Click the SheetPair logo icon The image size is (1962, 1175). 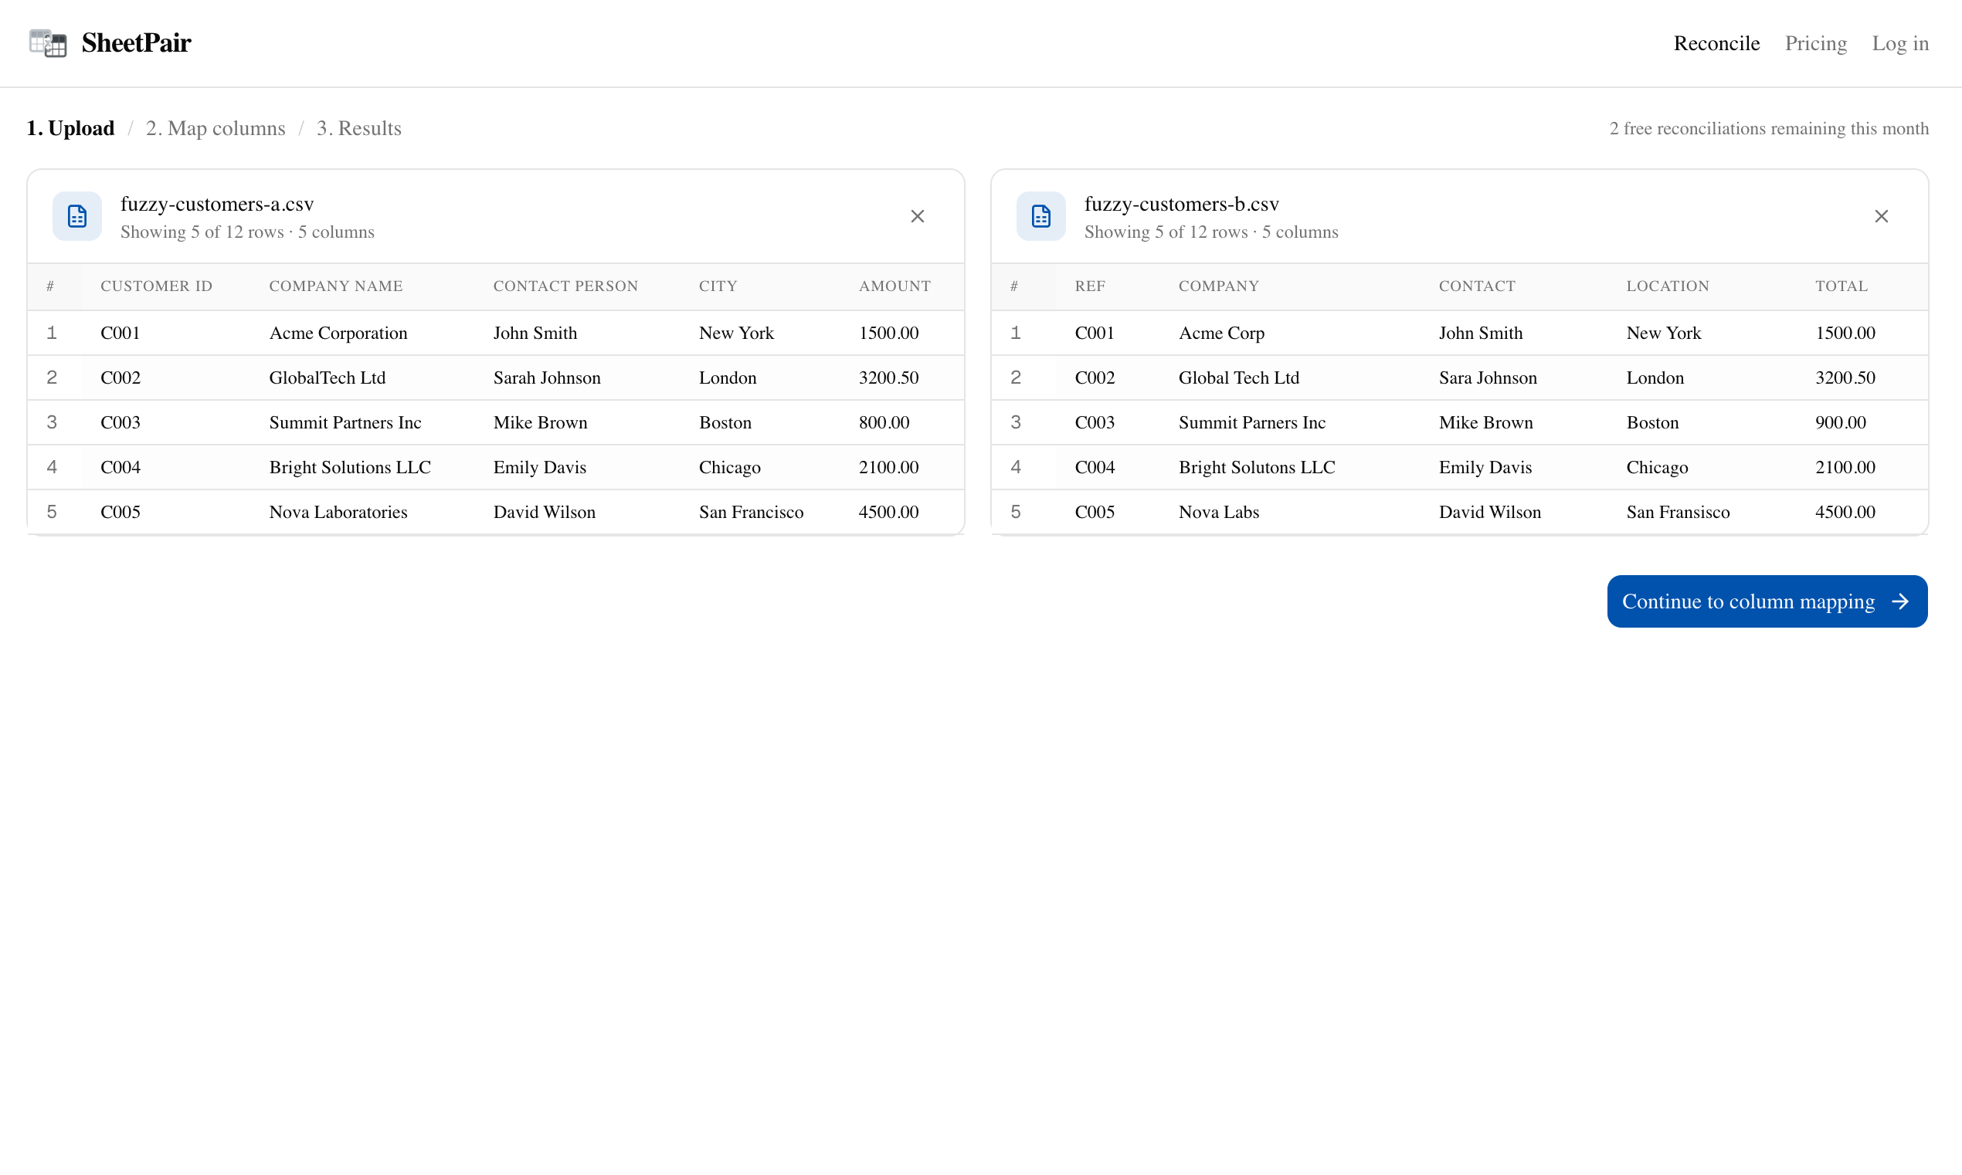[48, 42]
